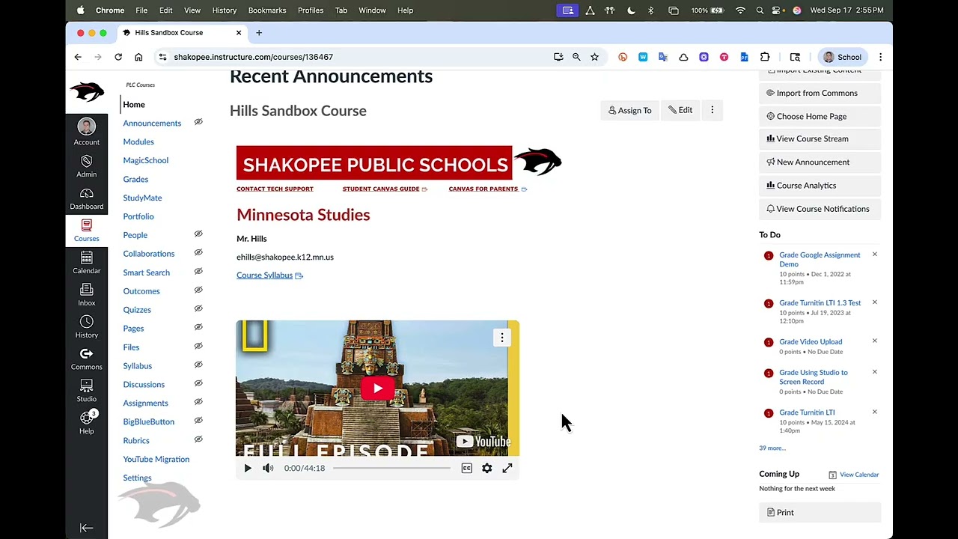Open the Course Analytics button
The image size is (958, 539).
pos(820,185)
